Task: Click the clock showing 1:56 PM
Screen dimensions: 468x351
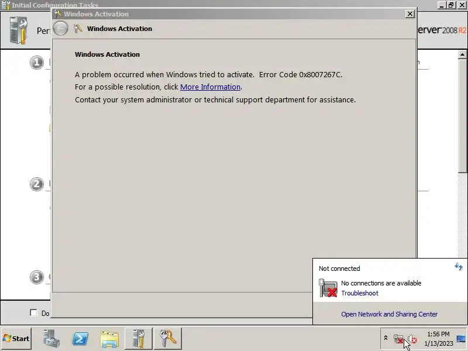Action: tap(438, 334)
